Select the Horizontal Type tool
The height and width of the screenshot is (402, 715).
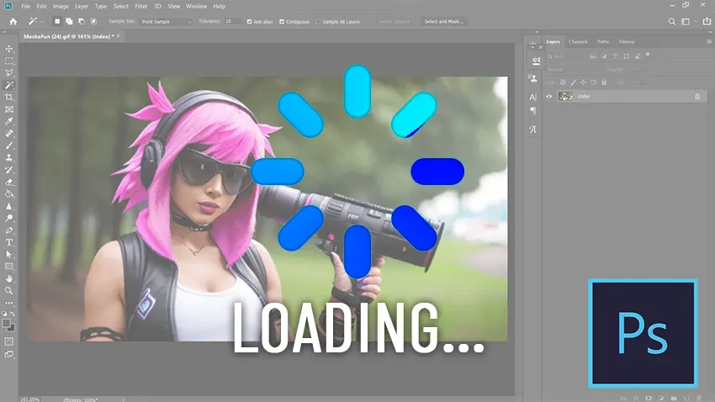coord(9,242)
